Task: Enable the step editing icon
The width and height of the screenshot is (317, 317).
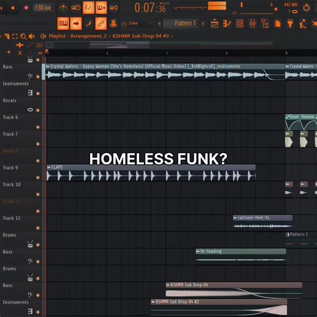Action: [x=88, y=24]
